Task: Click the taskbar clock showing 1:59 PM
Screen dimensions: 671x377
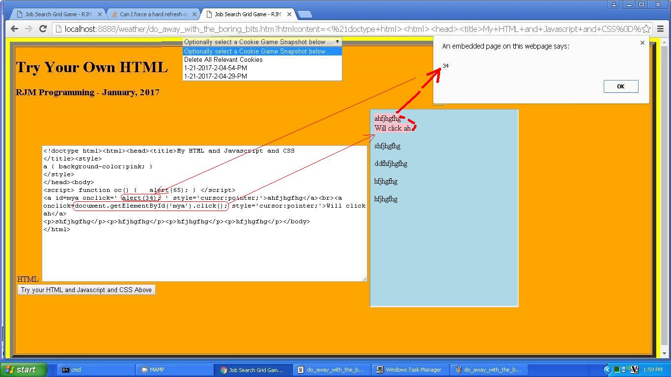Action: 652,370
